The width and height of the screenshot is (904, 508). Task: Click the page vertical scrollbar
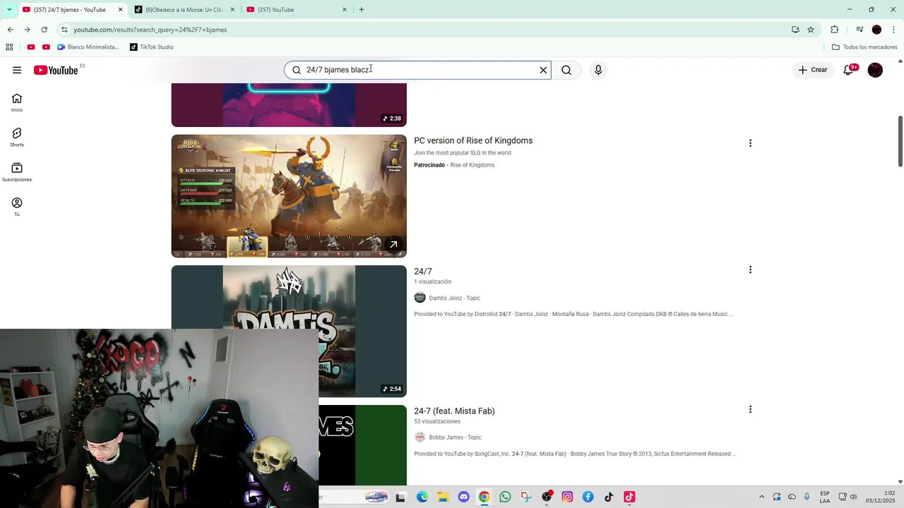[x=900, y=141]
